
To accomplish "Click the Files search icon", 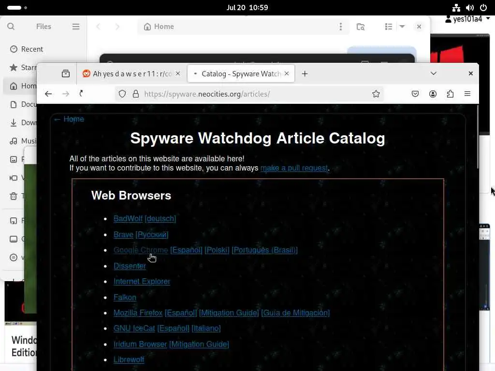I will click(x=11, y=27).
